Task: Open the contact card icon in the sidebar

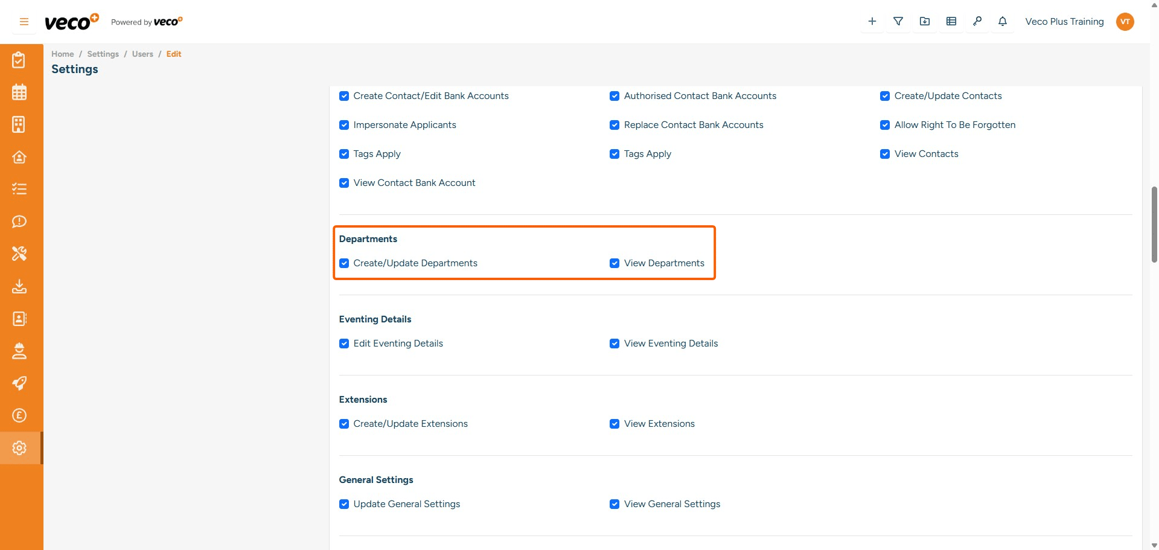Action: (19, 319)
